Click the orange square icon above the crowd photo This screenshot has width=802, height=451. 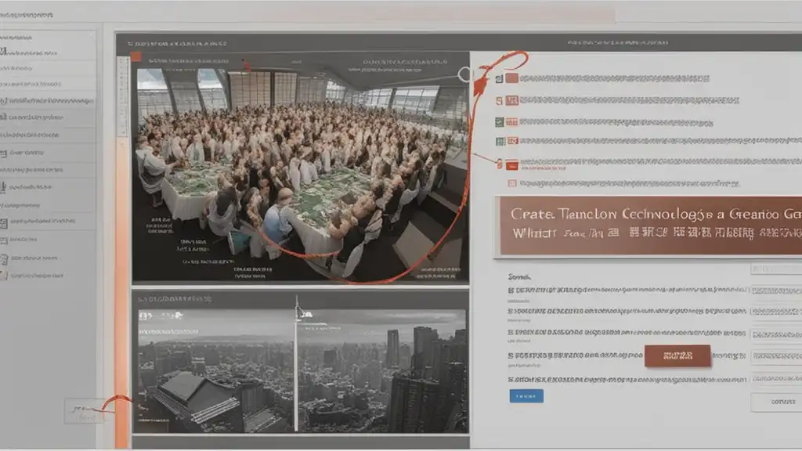136,56
